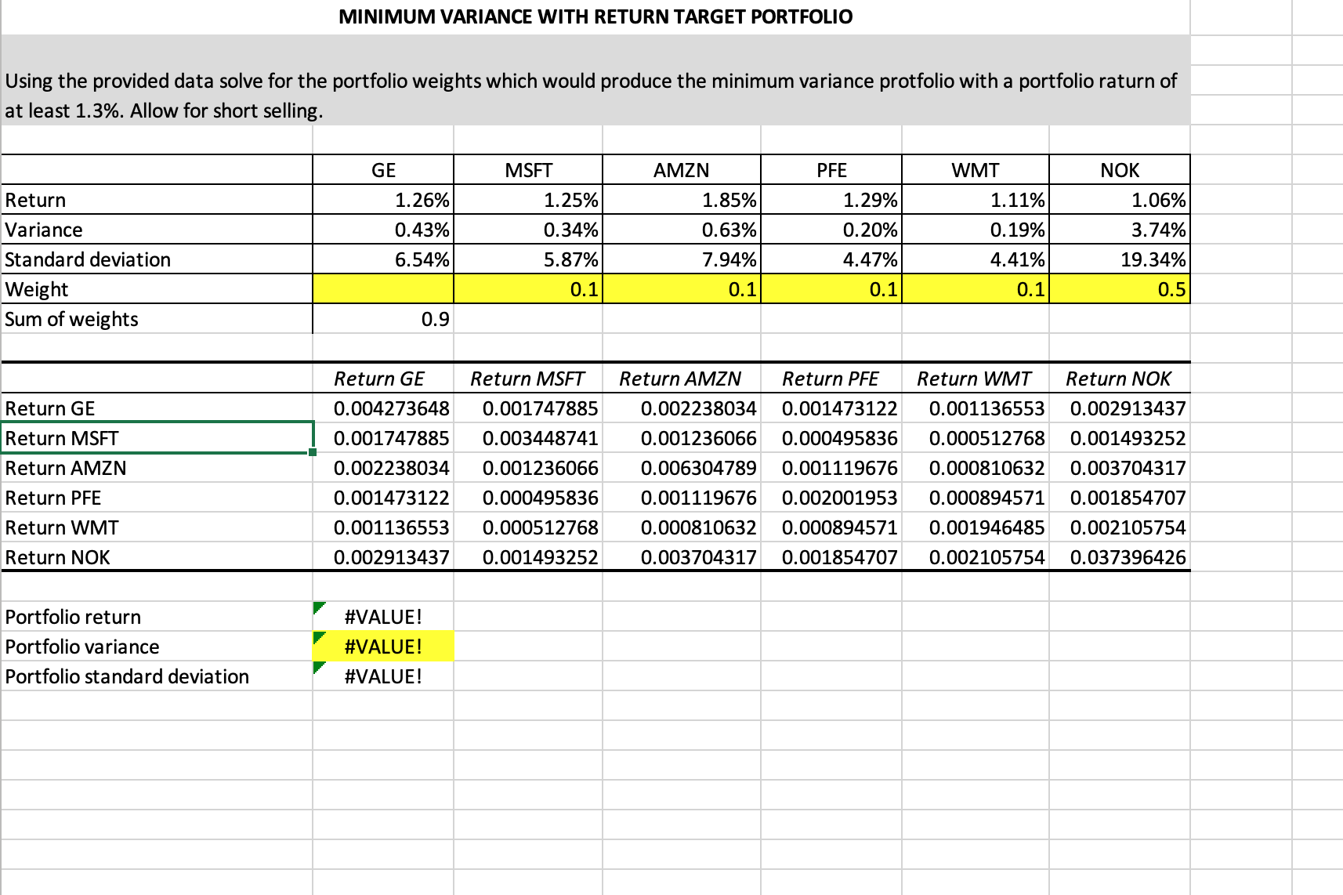The height and width of the screenshot is (895, 1343).
Task: Click the selected 'Return MSFT' row label cell
Action: pos(157,438)
